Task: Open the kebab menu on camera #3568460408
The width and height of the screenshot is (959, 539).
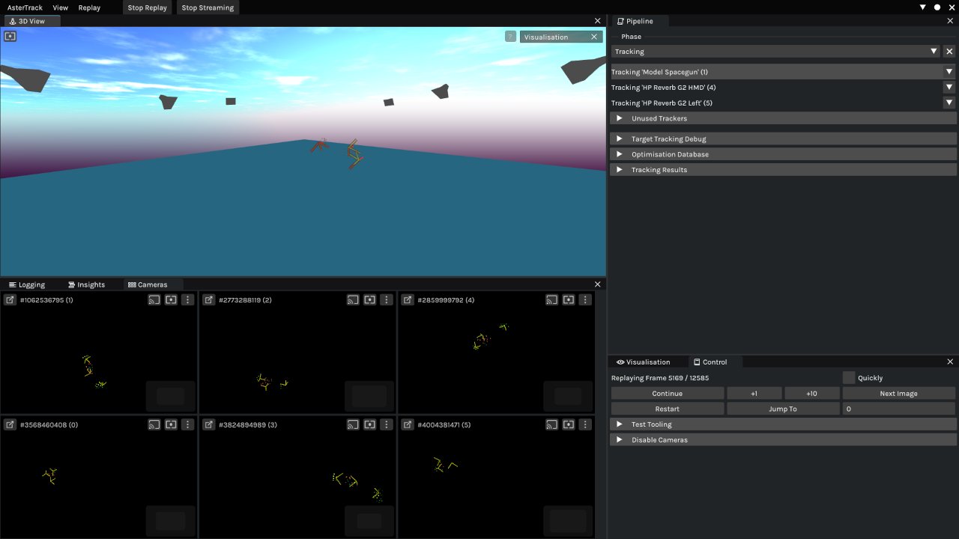Action: tap(187, 424)
